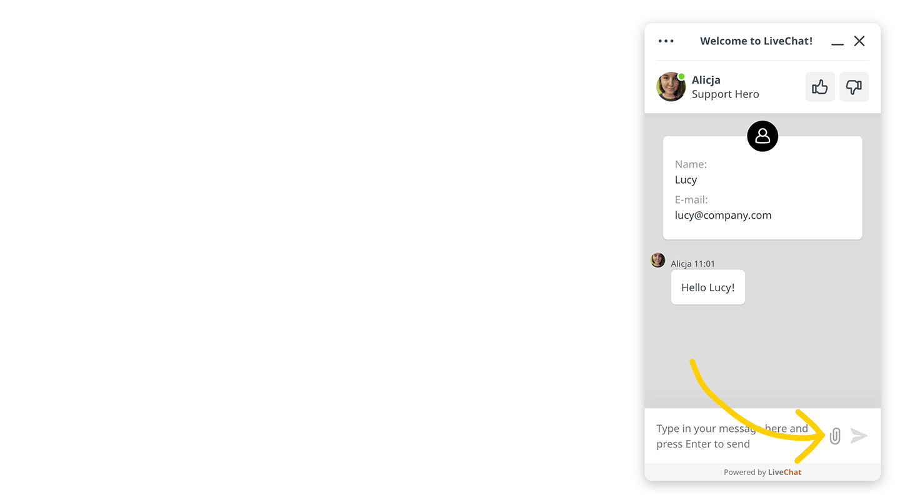Click the black user profile icon
Viewport: 900px width, 500px height.
point(762,136)
